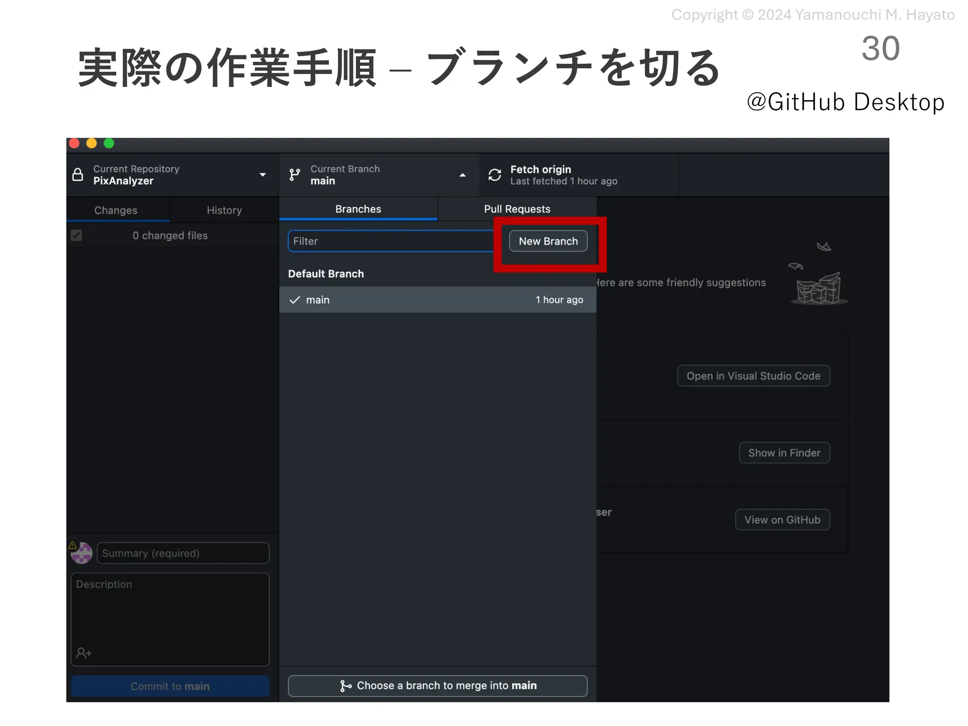
Task: Click Fetch origin in the toolbar
Action: point(579,175)
